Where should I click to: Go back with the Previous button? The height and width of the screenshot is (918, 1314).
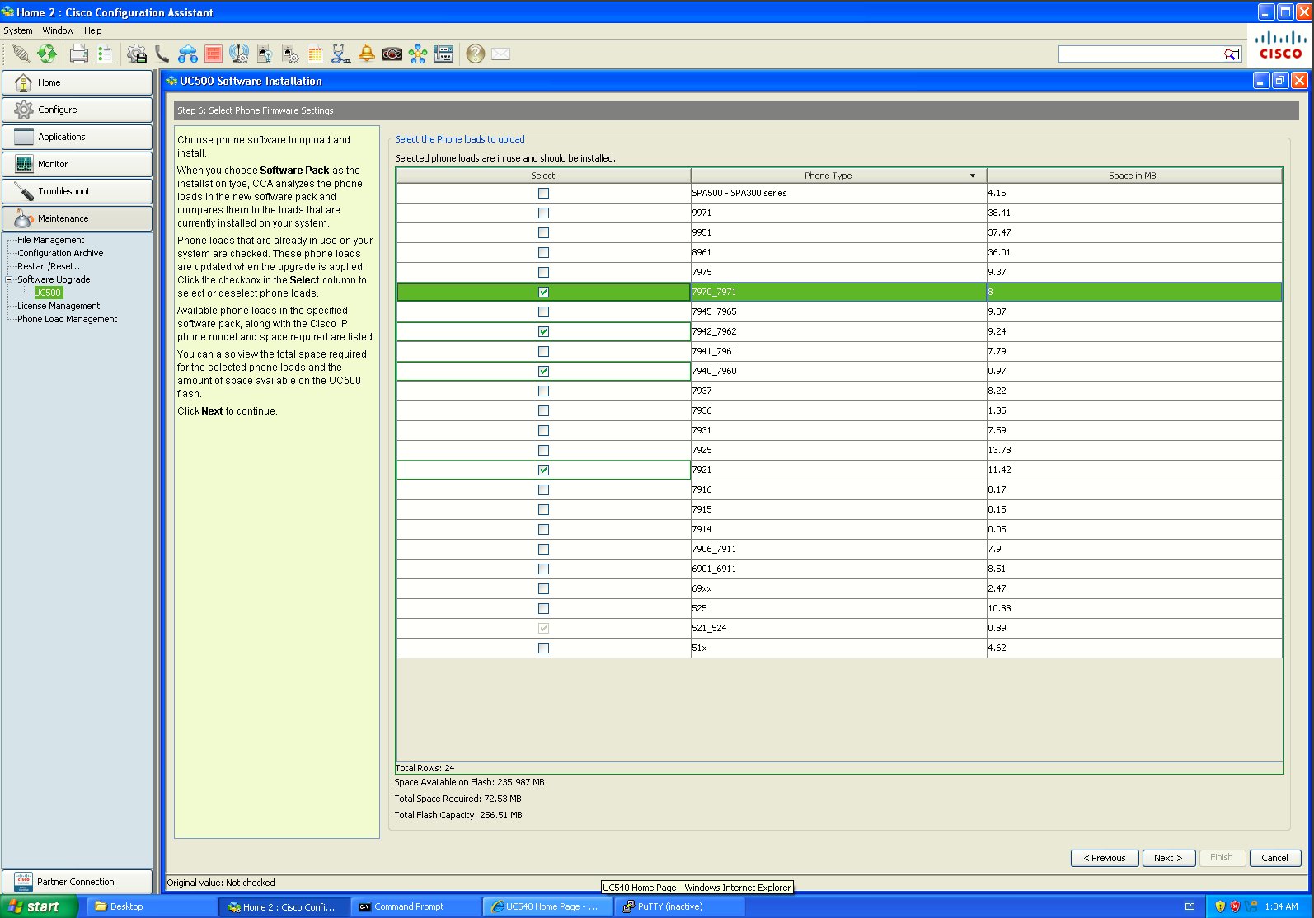click(1105, 858)
